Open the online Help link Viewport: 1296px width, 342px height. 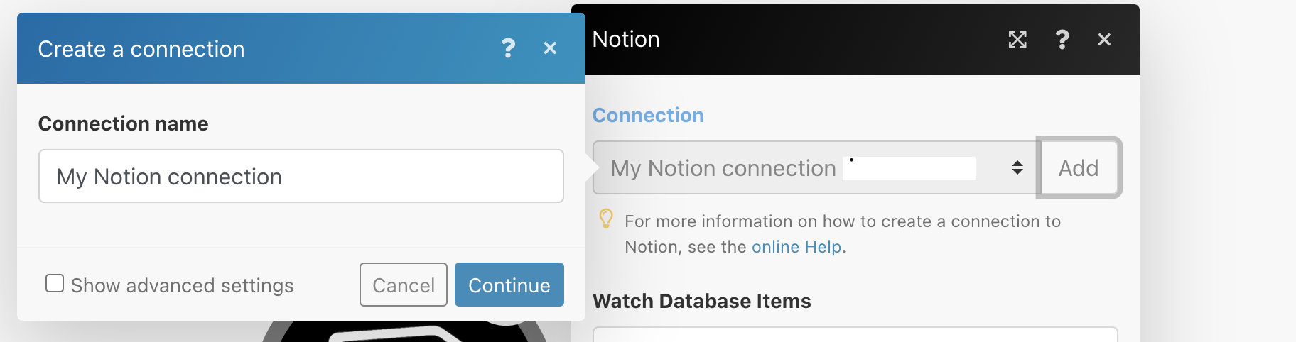coord(796,247)
